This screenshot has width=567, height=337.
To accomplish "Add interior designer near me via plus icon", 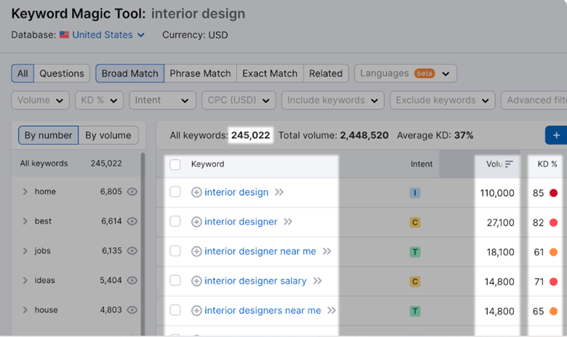I will [196, 252].
